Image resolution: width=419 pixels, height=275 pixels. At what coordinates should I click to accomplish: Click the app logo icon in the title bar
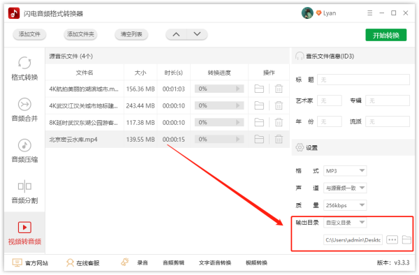[x=14, y=13]
